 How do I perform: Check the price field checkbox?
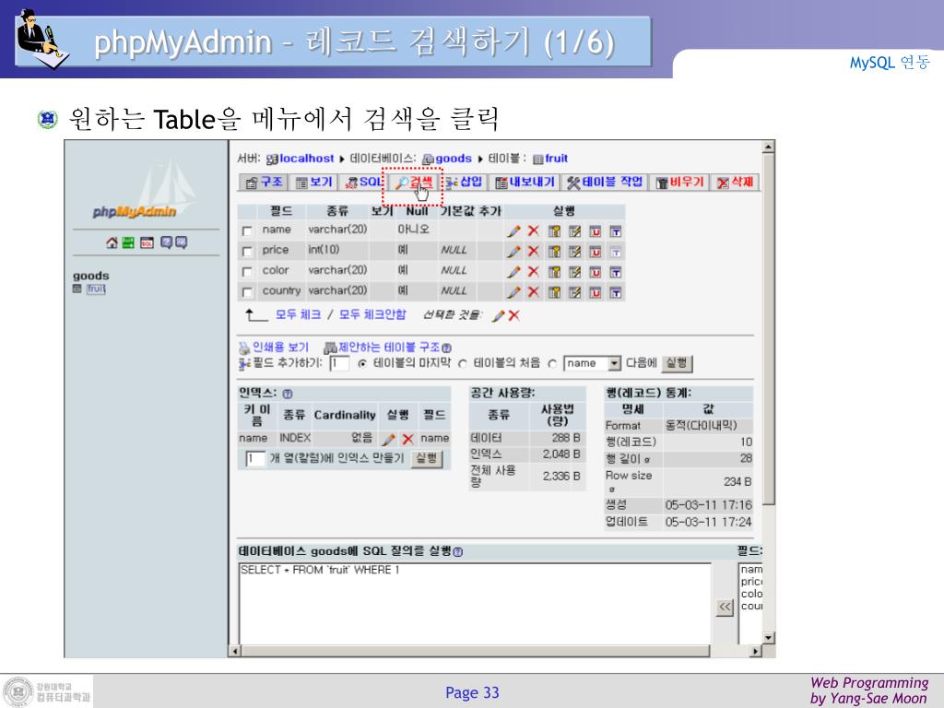pyautogui.click(x=247, y=252)
